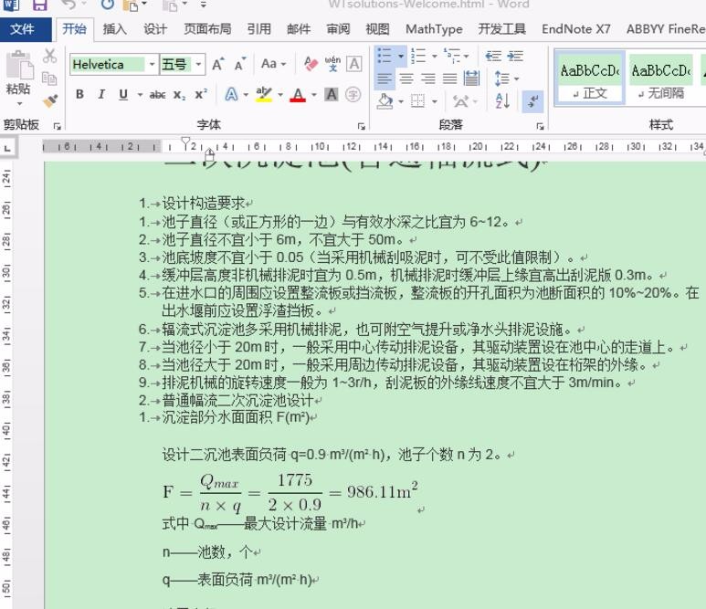Center align the paragraph
The height and width of the screenshot is (609, 706).
(x=406, y=79)
